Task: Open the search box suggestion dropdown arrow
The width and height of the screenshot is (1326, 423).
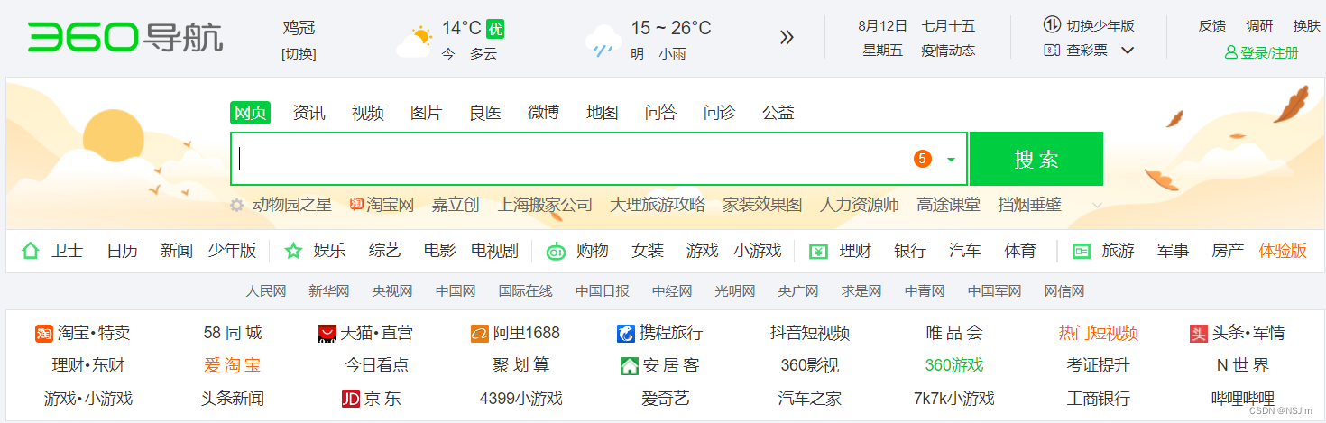Action: (951, 160)
